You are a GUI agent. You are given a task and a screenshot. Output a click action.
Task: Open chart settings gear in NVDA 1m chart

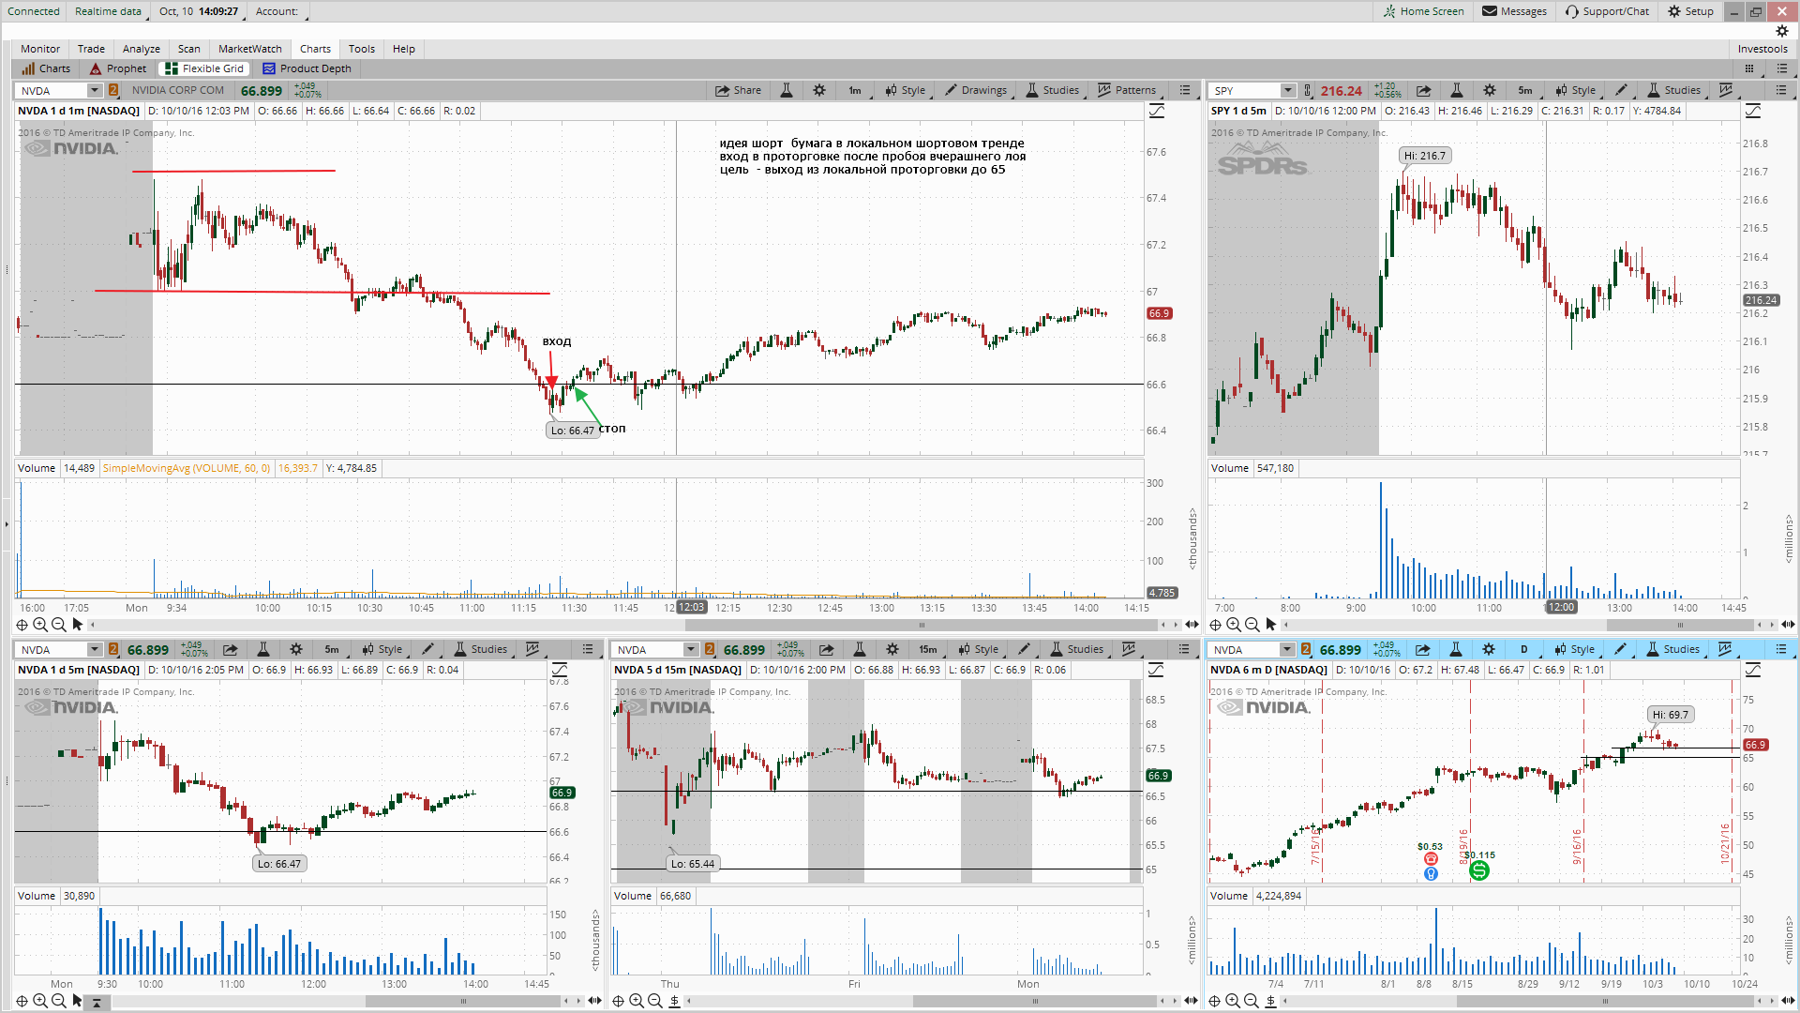pyautogui.click(x=819, y=90)
